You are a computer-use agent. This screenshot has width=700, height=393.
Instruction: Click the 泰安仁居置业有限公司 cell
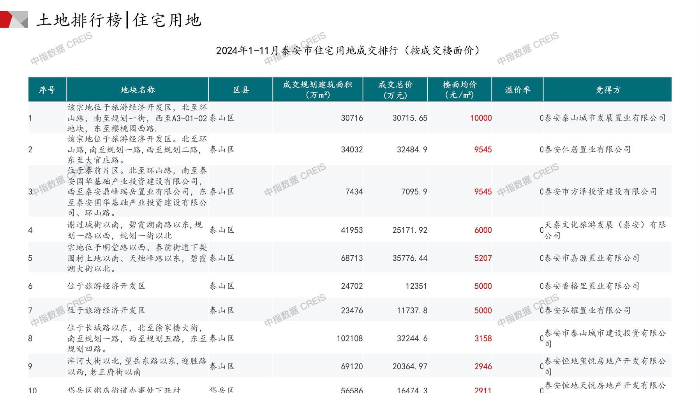coord(587,149)
